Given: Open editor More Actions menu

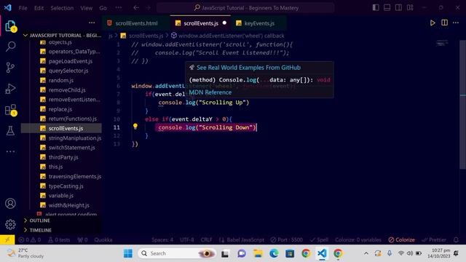Looking at the screenshot, I should [456, 23].
